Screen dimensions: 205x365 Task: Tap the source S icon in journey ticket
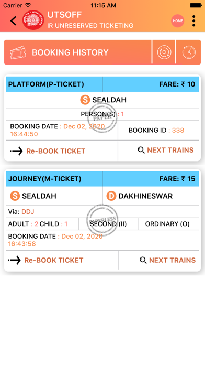click(15, 196)
